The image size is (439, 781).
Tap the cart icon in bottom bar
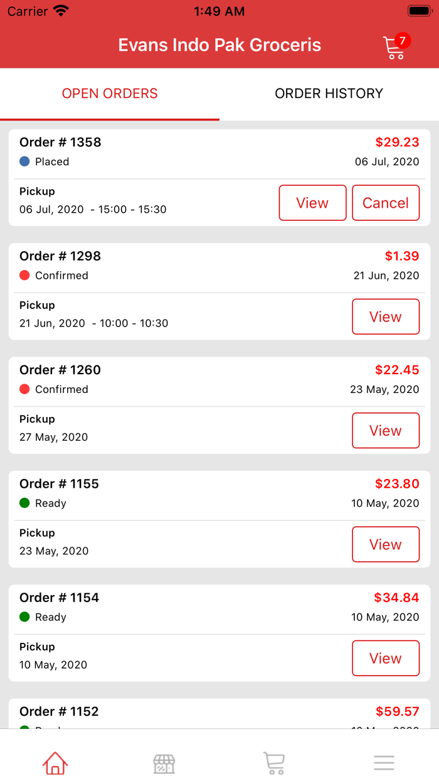click(274, 763)
